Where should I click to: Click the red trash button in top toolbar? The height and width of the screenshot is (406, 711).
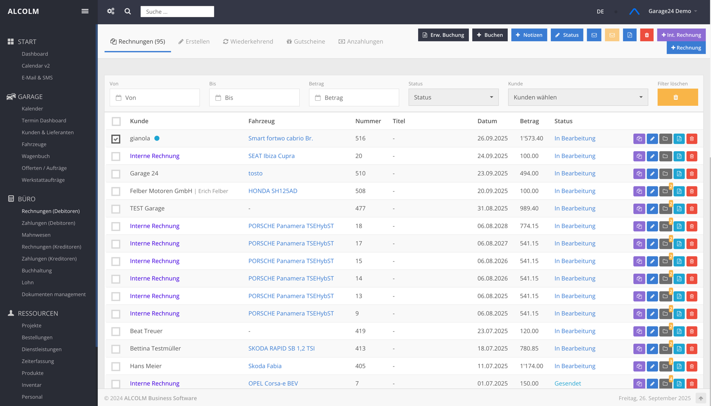646,35
